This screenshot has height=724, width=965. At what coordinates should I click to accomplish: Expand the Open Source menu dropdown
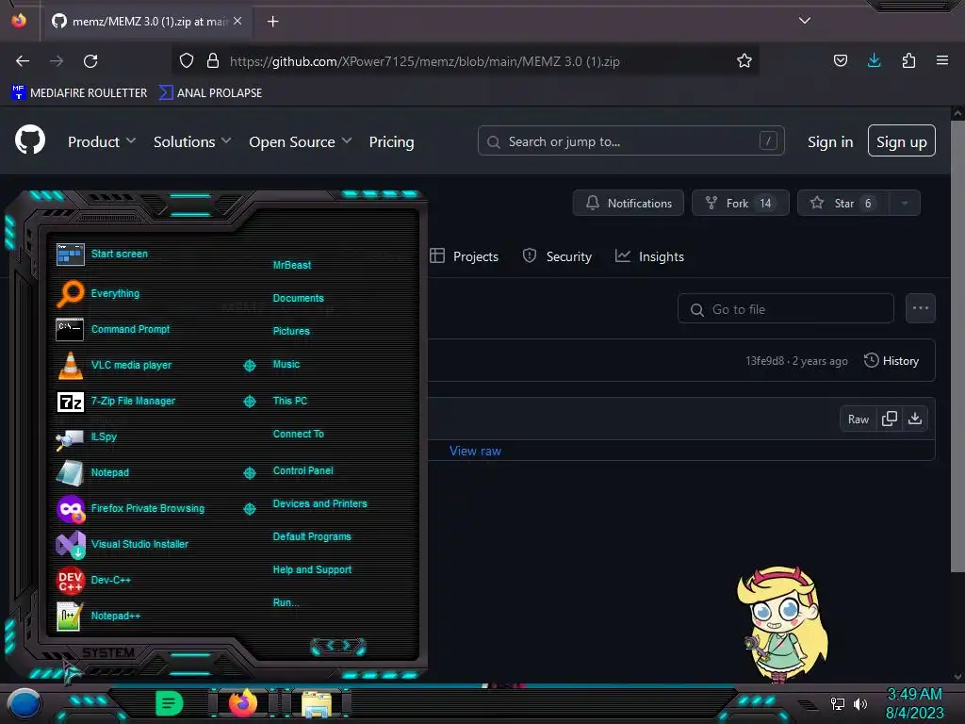coord(301,141)
